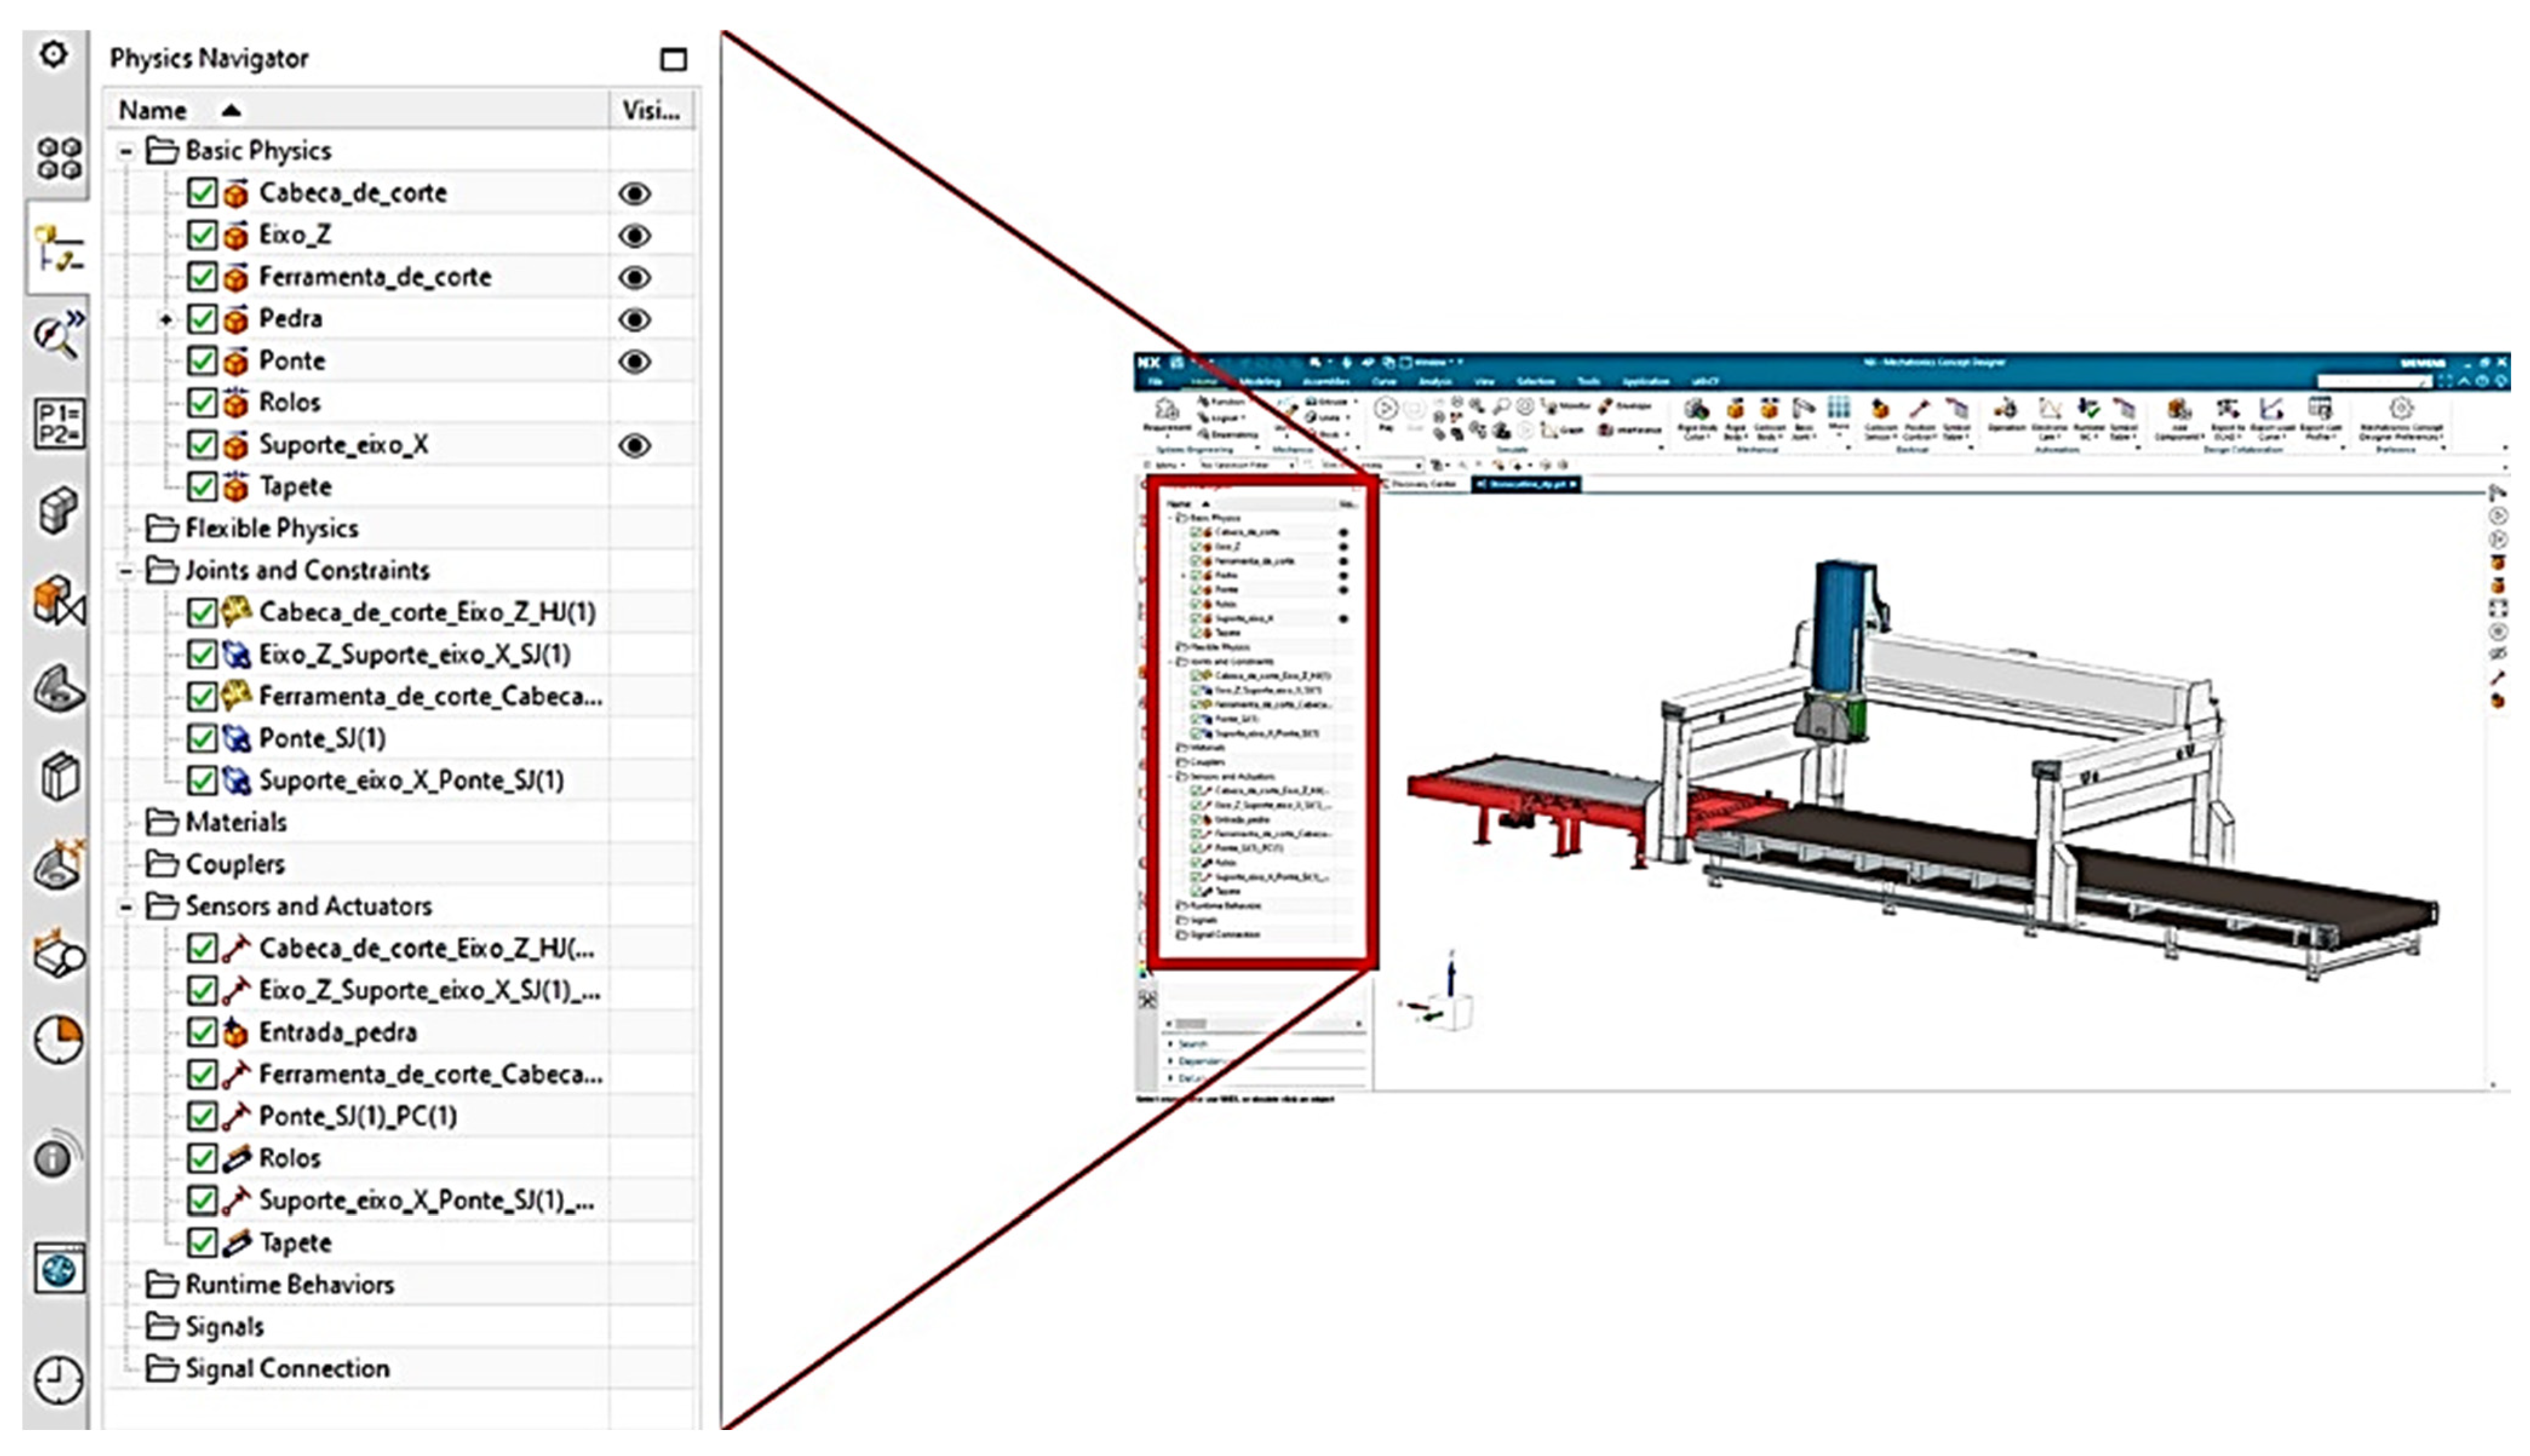Open the globe web browser sidebar icon

[58, 1270]
